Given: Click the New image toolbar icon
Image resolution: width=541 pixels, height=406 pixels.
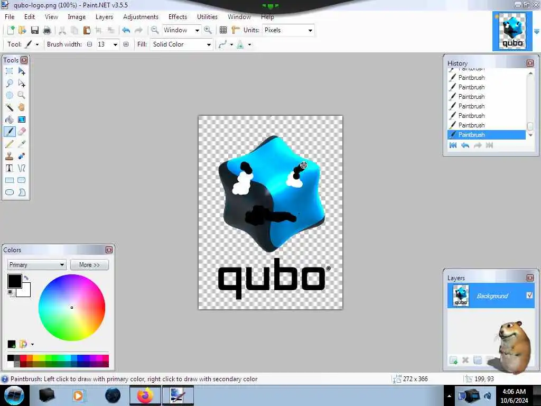Looking at the screenshot, I should pyautogui.click(x=11, y=30).
